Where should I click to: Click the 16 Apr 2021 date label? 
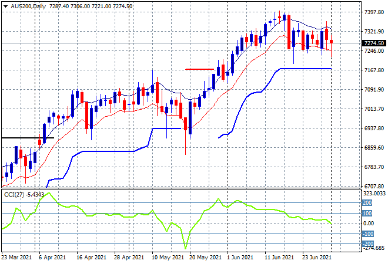click(91, 258)
